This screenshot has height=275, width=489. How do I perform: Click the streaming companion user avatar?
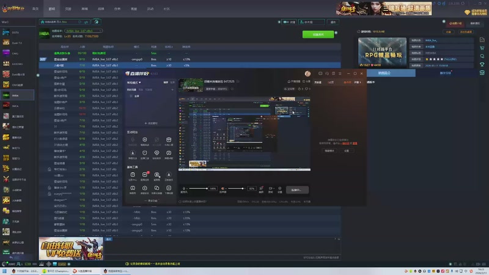(x=307, y=73)
